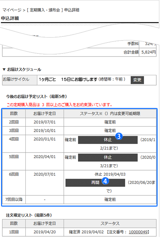Select 7回目以降 row label
Image resolution: width=160 pixels, height=239 pixels.
14,200
